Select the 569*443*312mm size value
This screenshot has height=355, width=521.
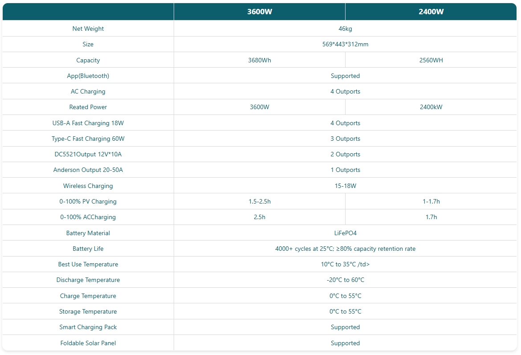(345, 44)
